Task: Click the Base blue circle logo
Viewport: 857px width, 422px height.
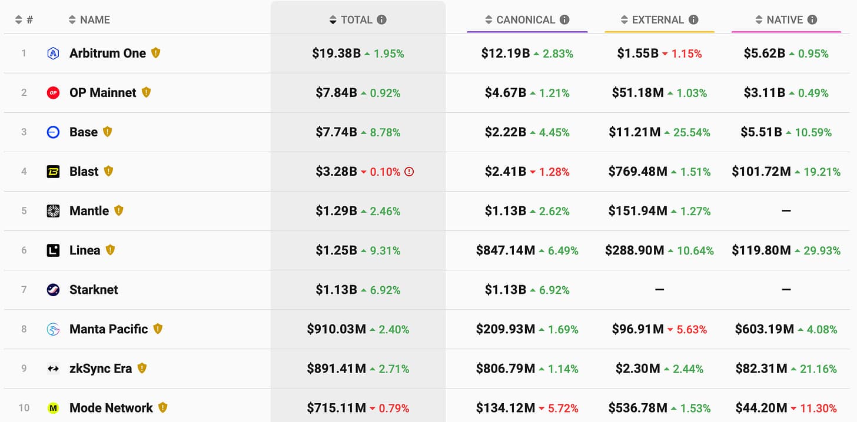Action: click(x=53, y=132)
